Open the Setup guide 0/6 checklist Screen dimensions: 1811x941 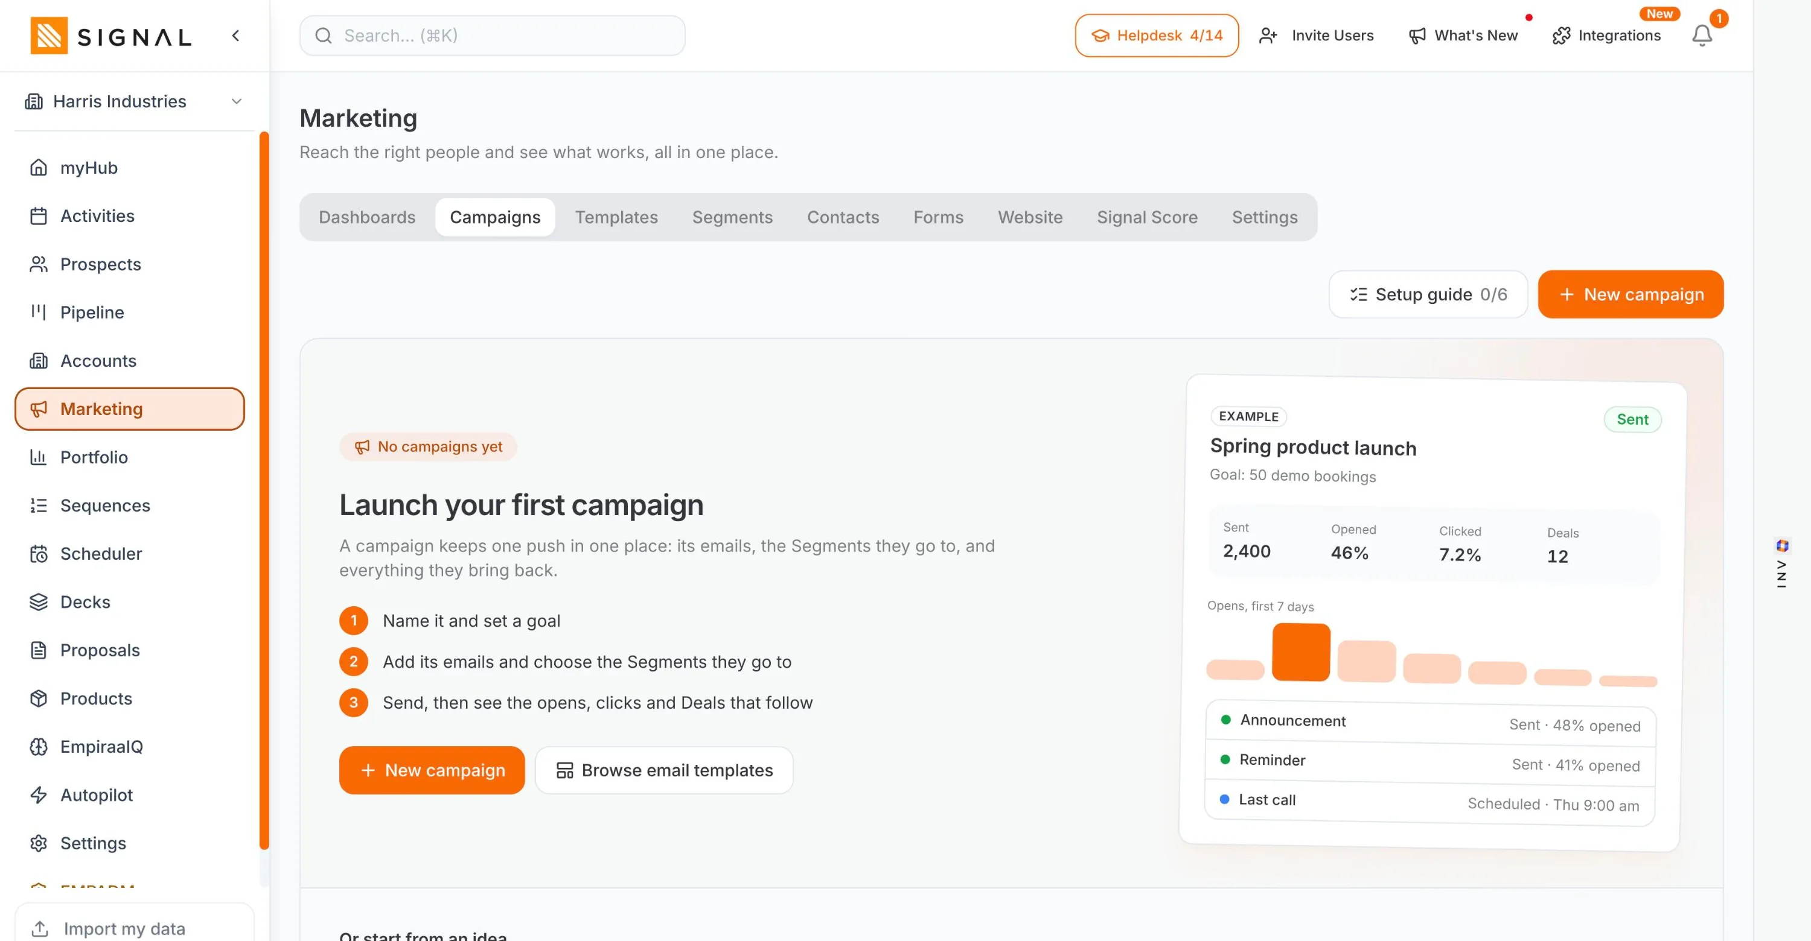[x=1428, y=294]
